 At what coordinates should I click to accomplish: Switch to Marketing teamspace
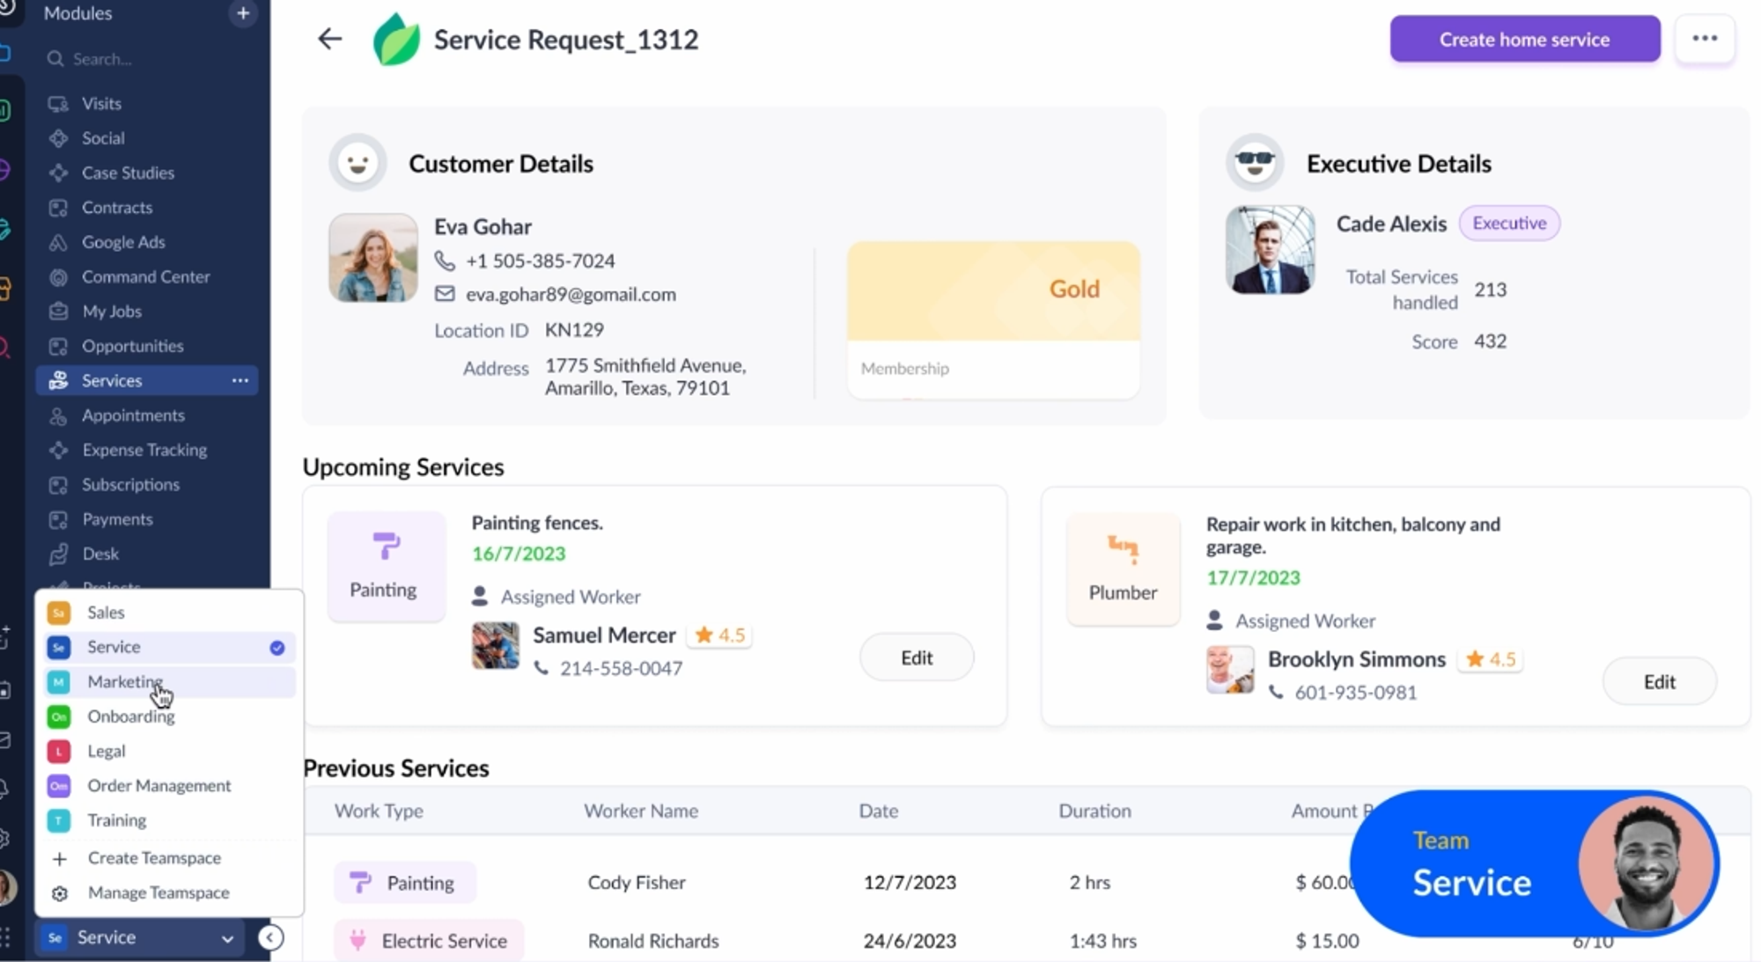(x=169, y=682)
